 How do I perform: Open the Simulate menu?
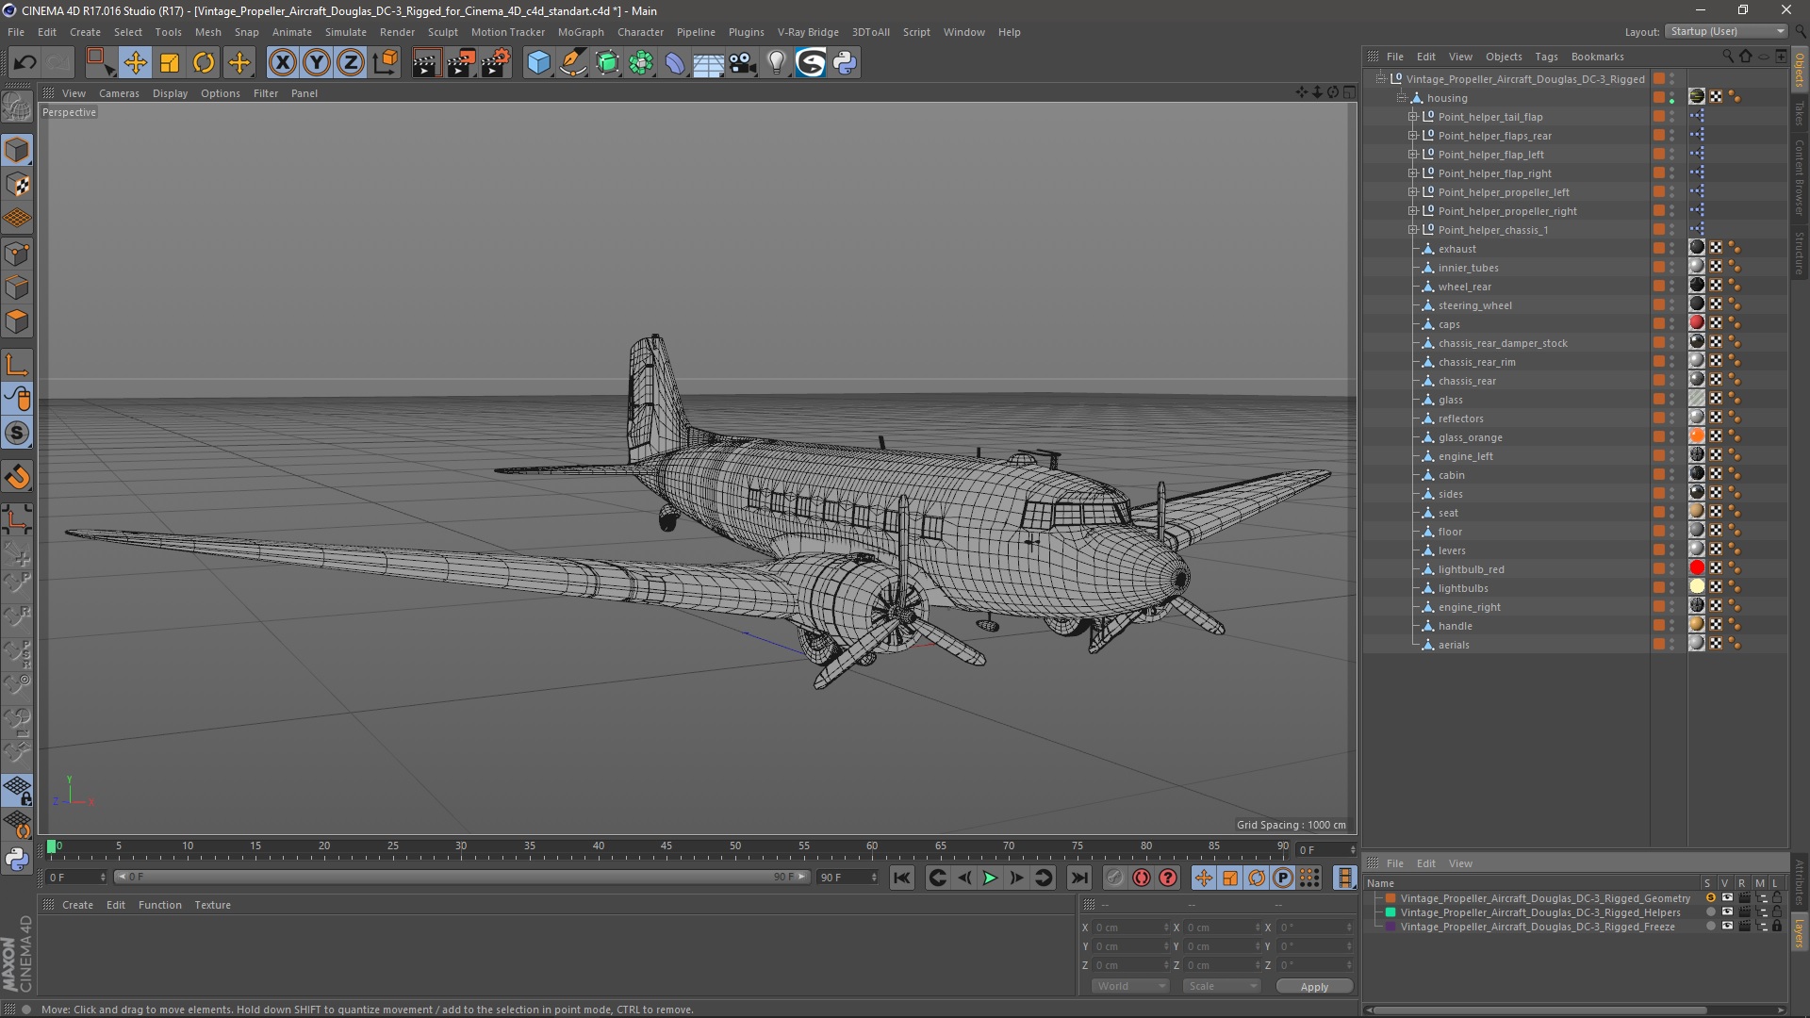(346, 32)
